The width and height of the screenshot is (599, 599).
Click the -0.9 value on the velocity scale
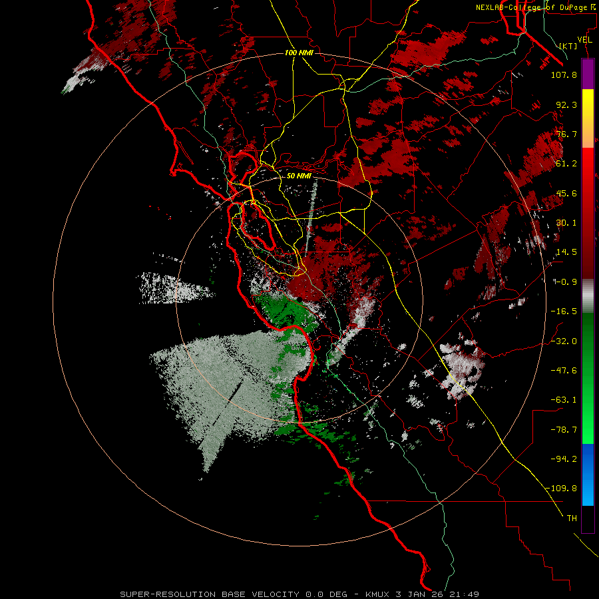[565, 282]
